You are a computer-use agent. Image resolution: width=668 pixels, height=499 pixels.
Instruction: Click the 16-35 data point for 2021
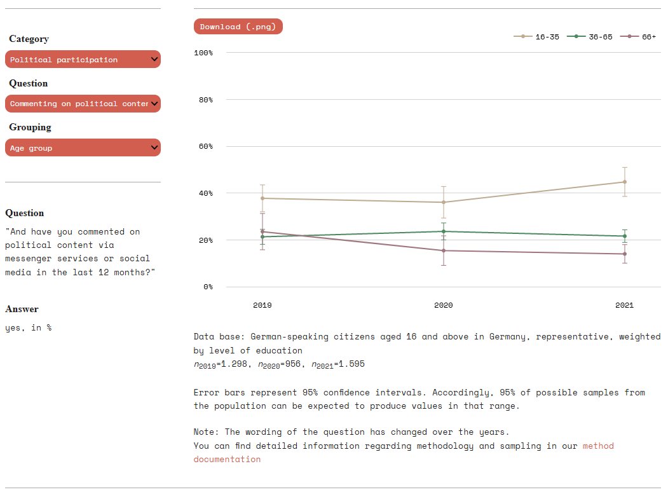[x=625, y=182]
